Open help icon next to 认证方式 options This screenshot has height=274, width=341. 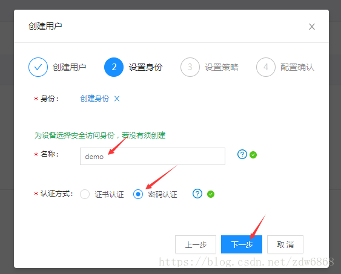[197, 194]
